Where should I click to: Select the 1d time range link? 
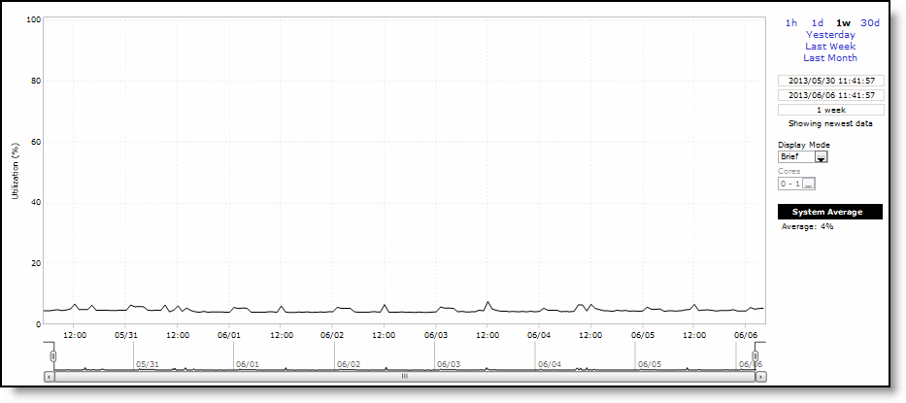[x=817, y=23]
